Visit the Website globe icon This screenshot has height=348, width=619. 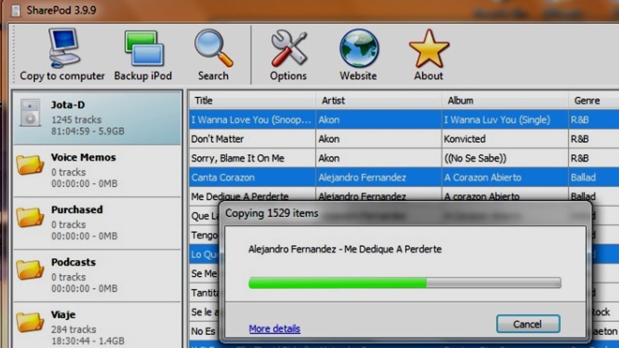(x=359, y=48)
